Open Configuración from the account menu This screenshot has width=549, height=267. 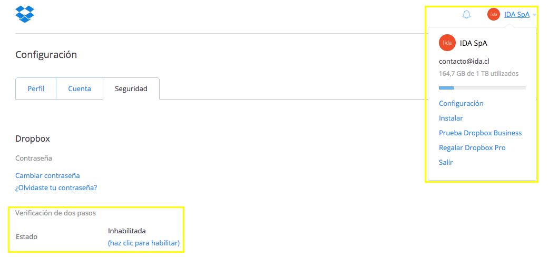click(461, 103)
